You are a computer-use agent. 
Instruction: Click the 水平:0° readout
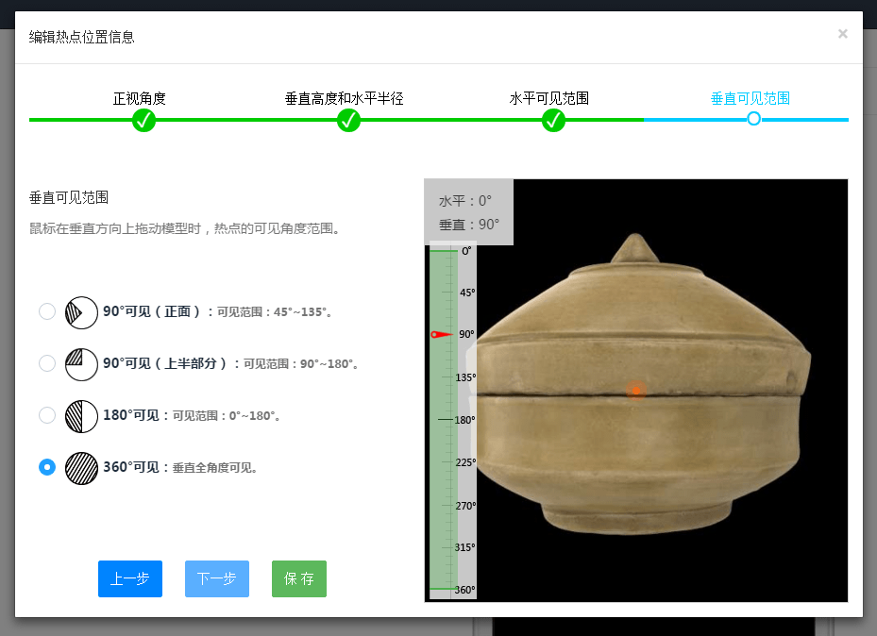pyautogui.click(x=465, y=201)
